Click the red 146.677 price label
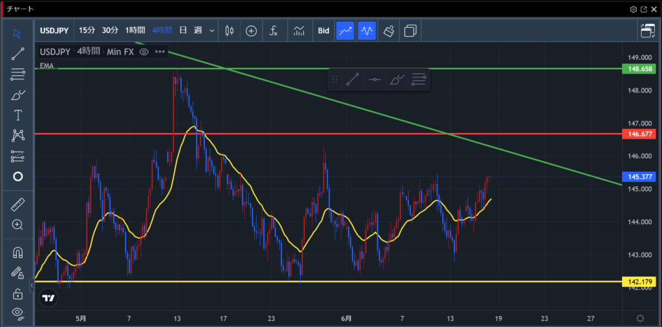 [x=639, y=134]
